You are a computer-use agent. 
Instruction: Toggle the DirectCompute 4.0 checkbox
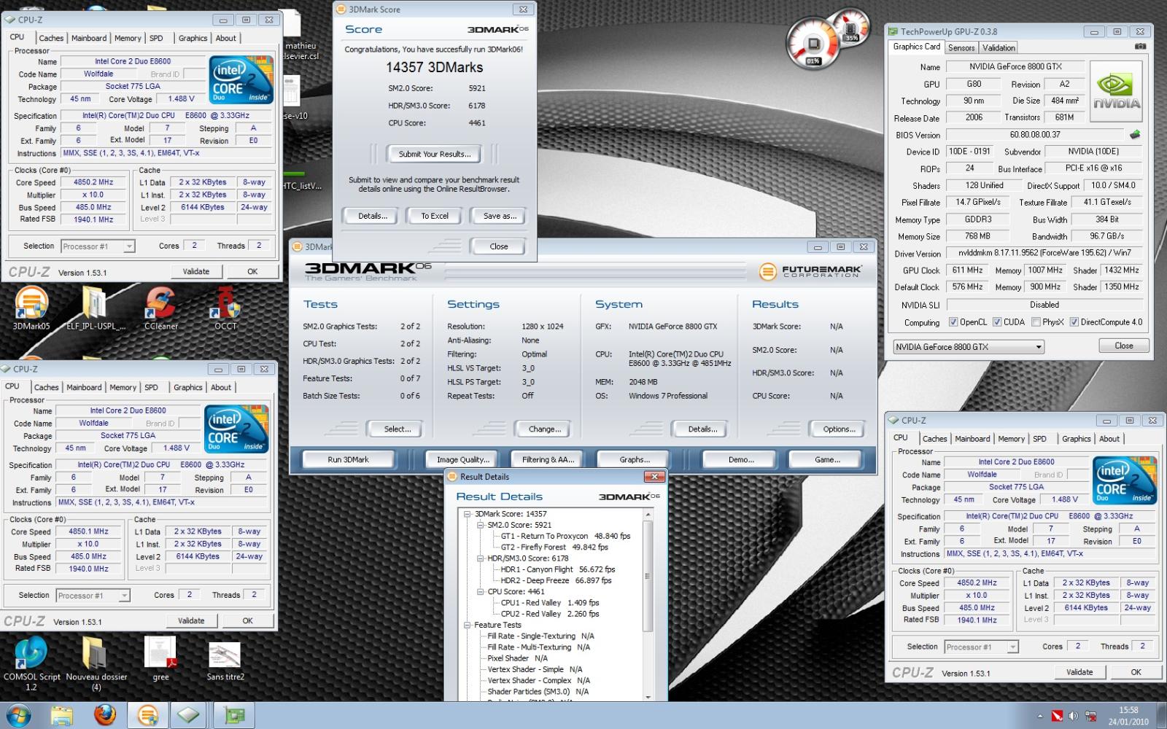pos(1074,321)
